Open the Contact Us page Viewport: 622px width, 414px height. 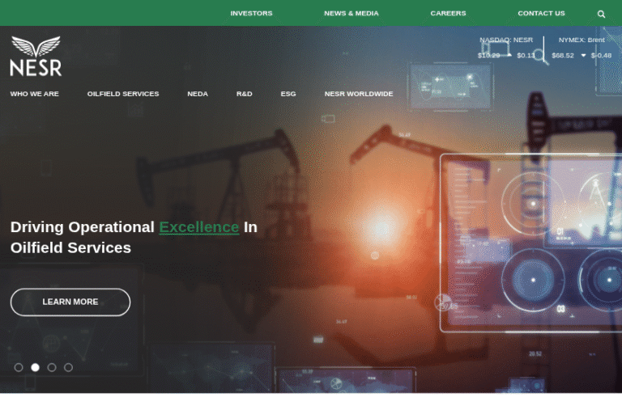coord(541,14)
